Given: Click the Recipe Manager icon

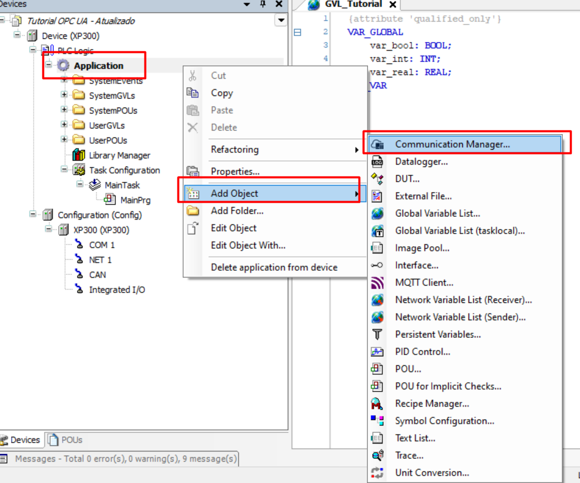Looking at the screenshot, I should [x=377, y=404].
